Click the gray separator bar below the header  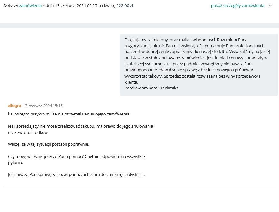pyautogui.click(x=139, y=25)
